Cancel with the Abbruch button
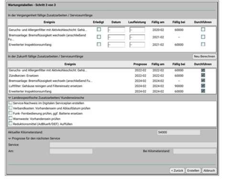The height and width of the screenshot is (179, 239). (209, 170)
